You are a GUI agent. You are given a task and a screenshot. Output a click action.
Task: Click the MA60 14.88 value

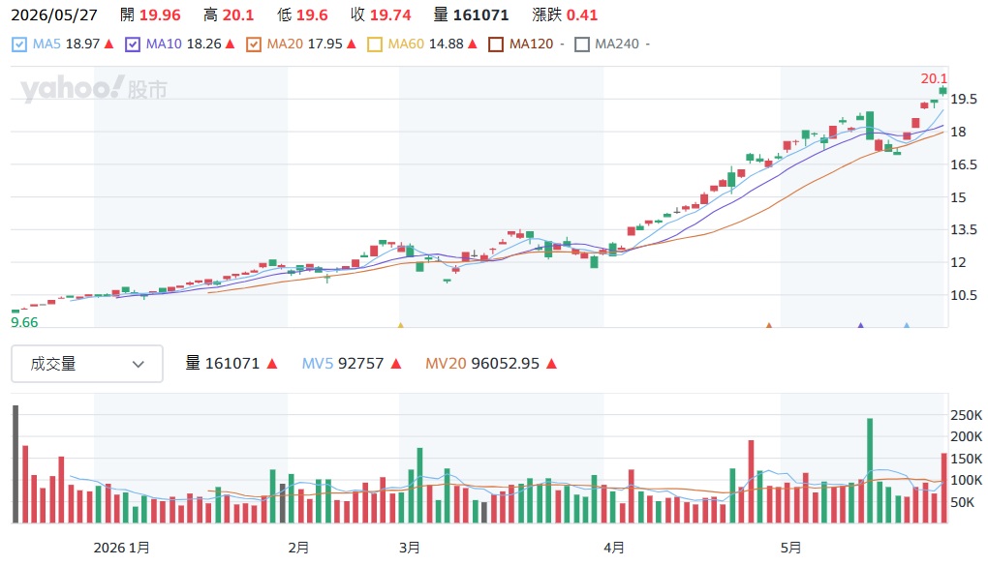click(x=447, y=45)
